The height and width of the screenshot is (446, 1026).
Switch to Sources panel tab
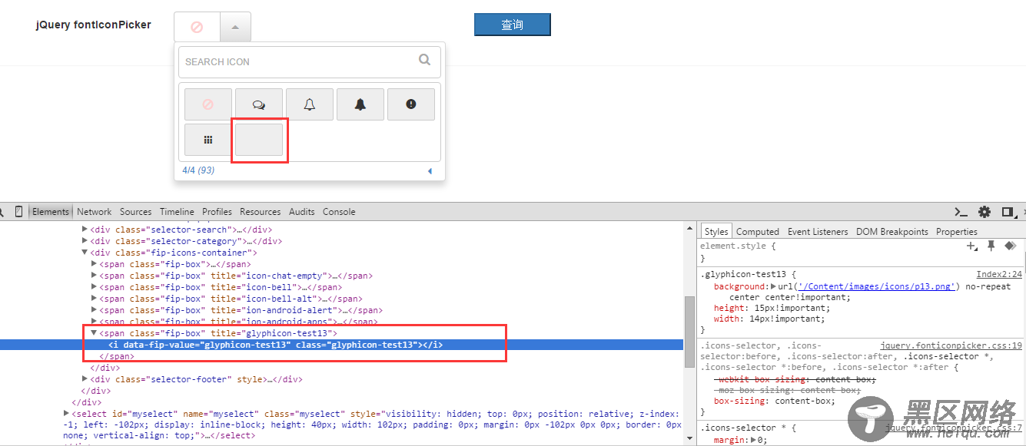(136, 212)
